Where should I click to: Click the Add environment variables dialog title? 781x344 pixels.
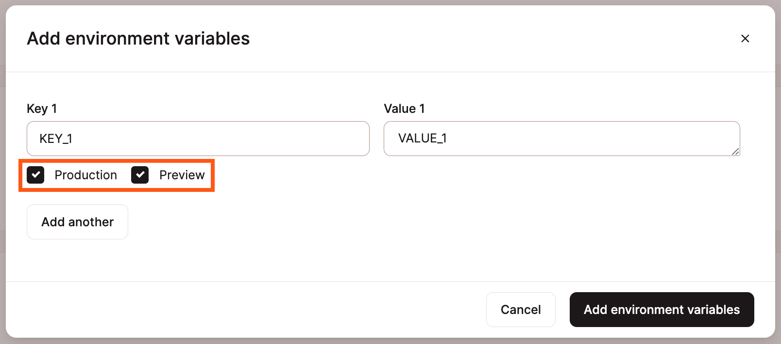pos(138,38)
